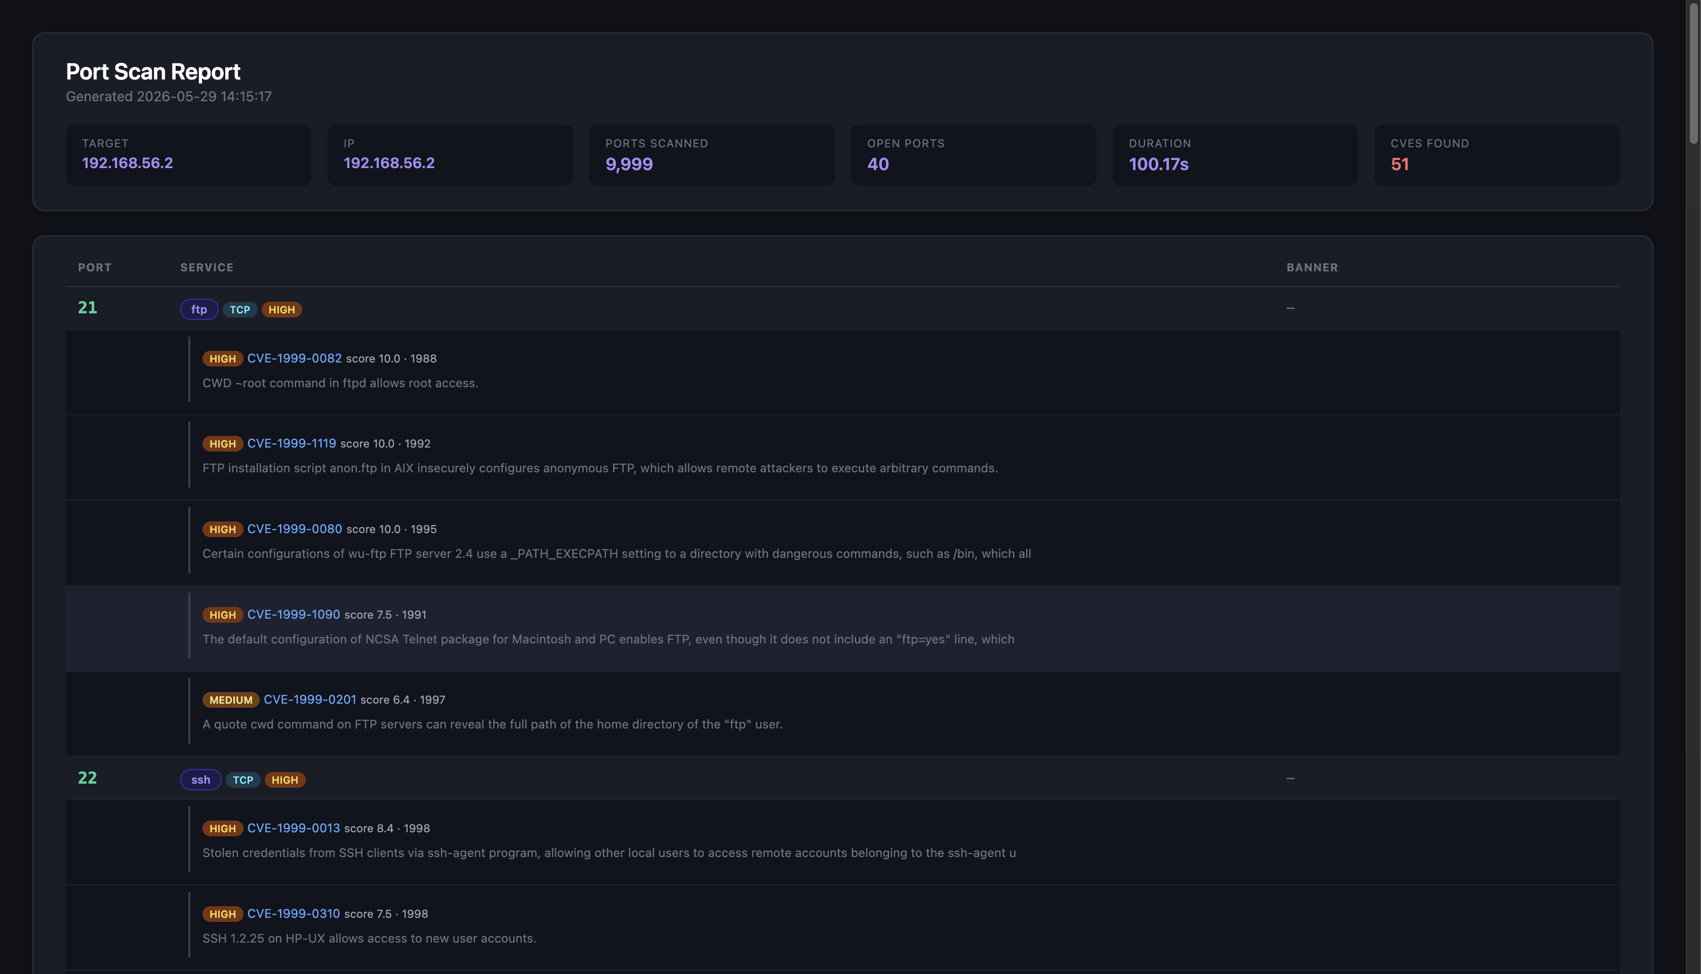Screen dimensions: 1701x974
Task: Click the TCP badge in the port 22 row
Action: coord(243,780)
